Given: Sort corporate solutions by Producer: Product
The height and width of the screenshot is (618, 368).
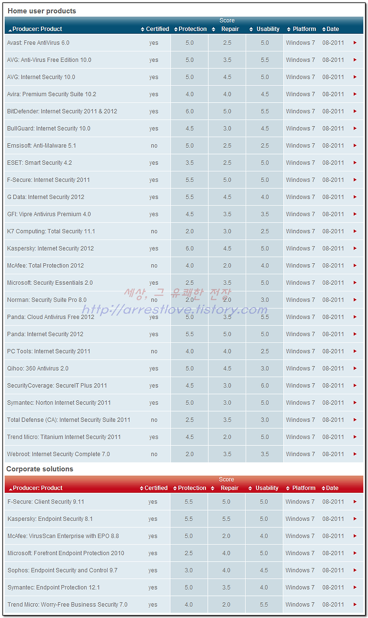Looking at the screenshot, I should [35, 488].
